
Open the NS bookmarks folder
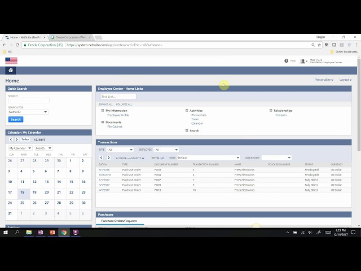pos(7,51)
